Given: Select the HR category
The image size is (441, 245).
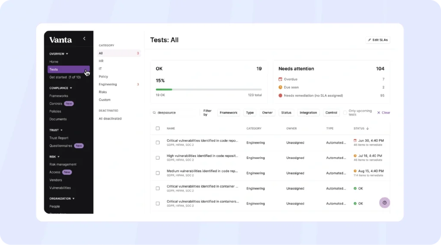Looking at the screenshot, I should click(x=101, y=61).
